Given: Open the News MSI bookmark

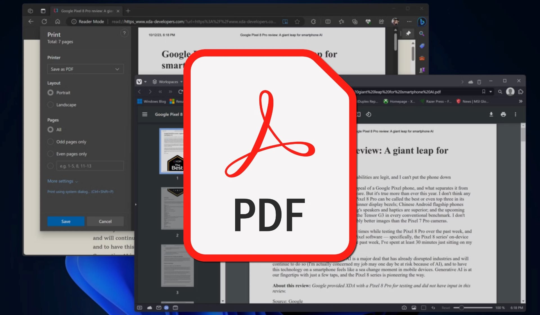Looking at the screenshot, I should click(x=472, y=101).
